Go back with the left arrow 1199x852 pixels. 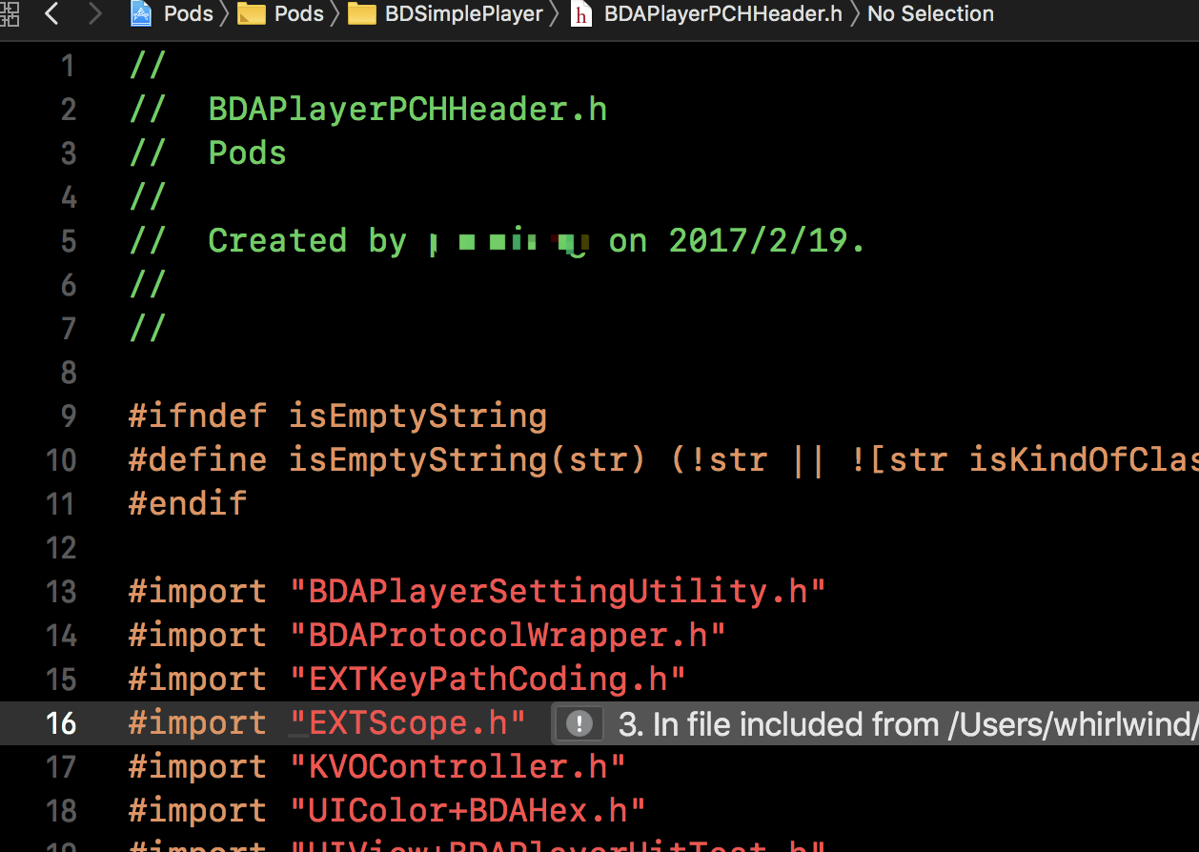tap(52, 13)
